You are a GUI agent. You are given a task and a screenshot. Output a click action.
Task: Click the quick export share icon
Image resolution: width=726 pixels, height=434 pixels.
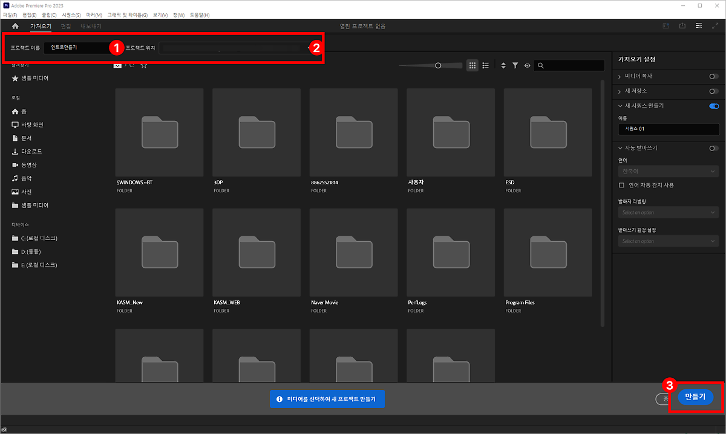click(682, 26)
